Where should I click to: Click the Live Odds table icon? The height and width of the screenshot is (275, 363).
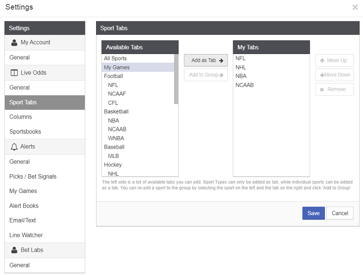[x=14, y=73]
